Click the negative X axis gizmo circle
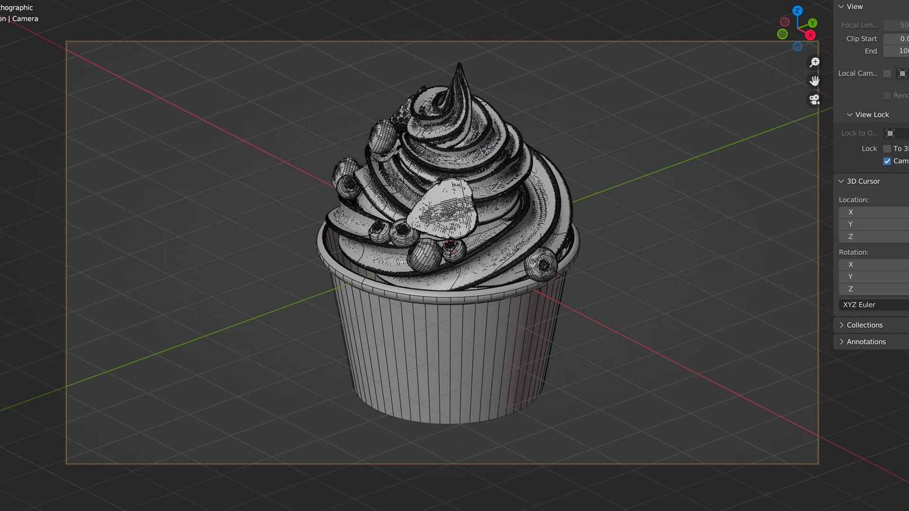The height and width of the screenshot is (511, 909). point(784,22)
